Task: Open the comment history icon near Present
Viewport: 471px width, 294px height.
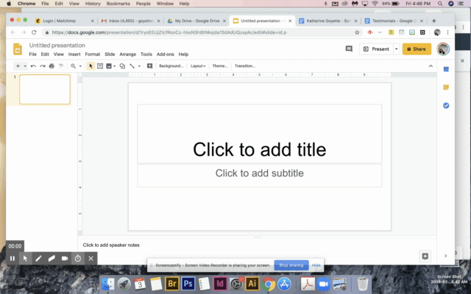Action: (349, 49)
